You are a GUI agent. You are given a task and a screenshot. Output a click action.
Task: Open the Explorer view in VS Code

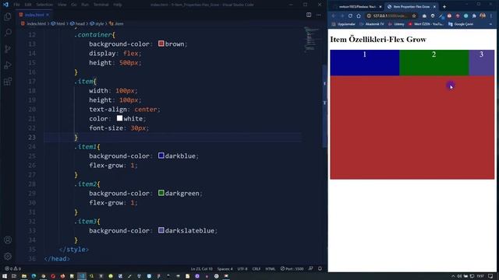[x=8, y=16]
